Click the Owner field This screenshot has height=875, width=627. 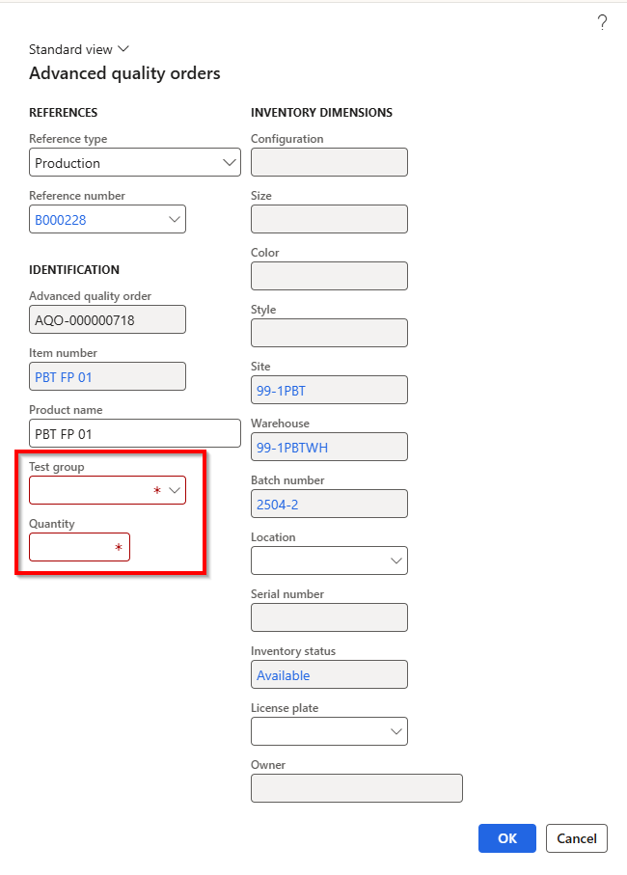[356, 789]
